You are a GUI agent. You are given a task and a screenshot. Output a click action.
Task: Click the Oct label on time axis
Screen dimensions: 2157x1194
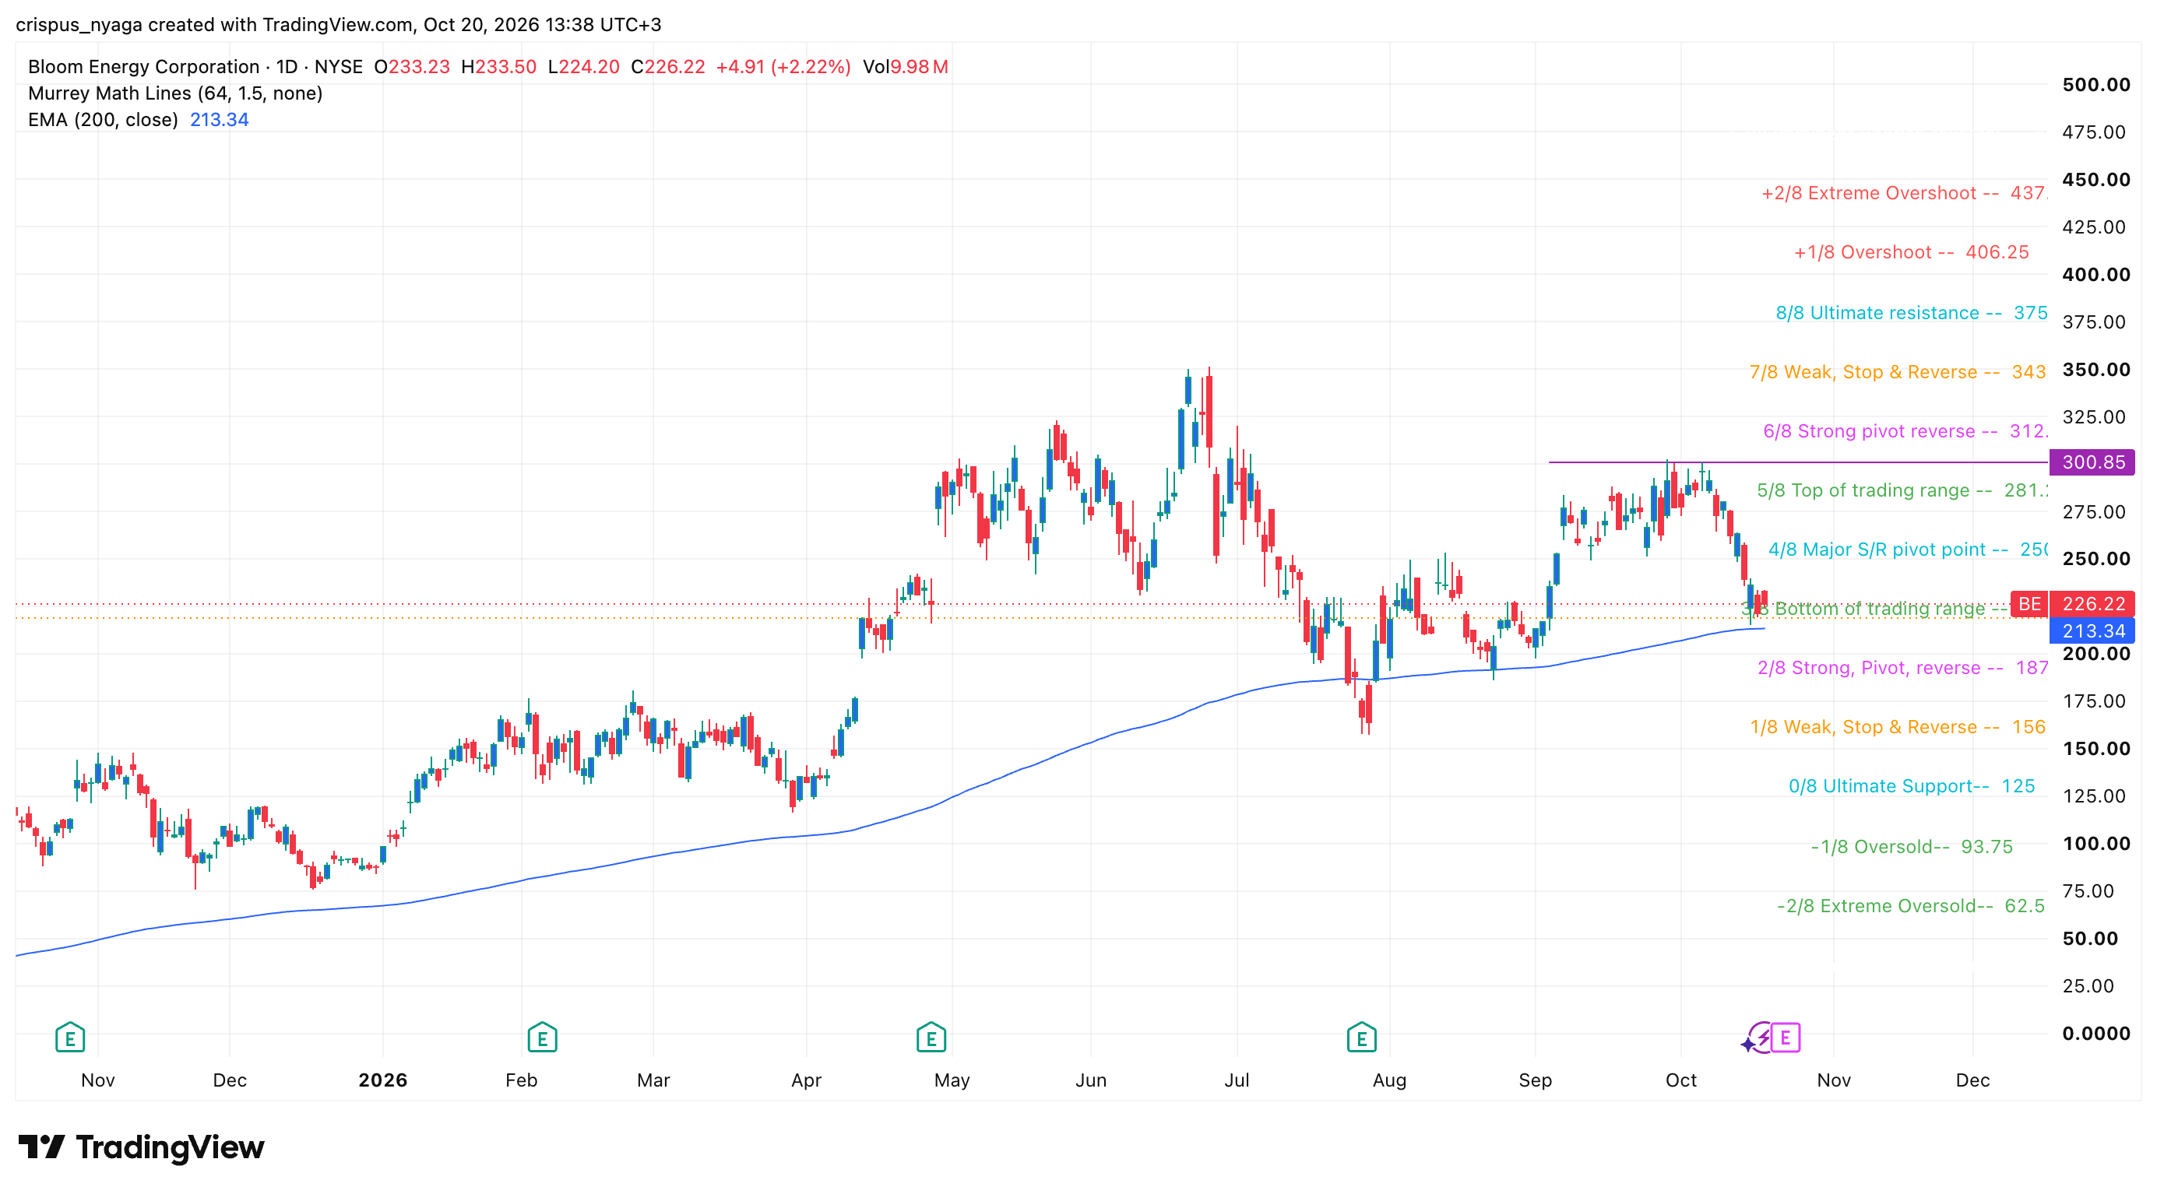point(1680,1080)
